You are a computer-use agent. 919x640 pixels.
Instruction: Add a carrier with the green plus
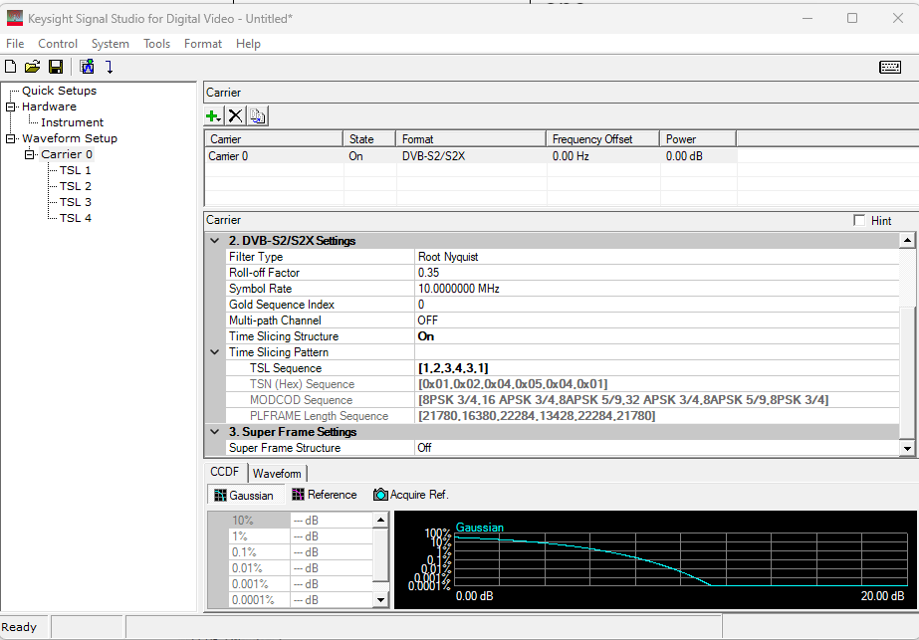click(x=214, y=116)
